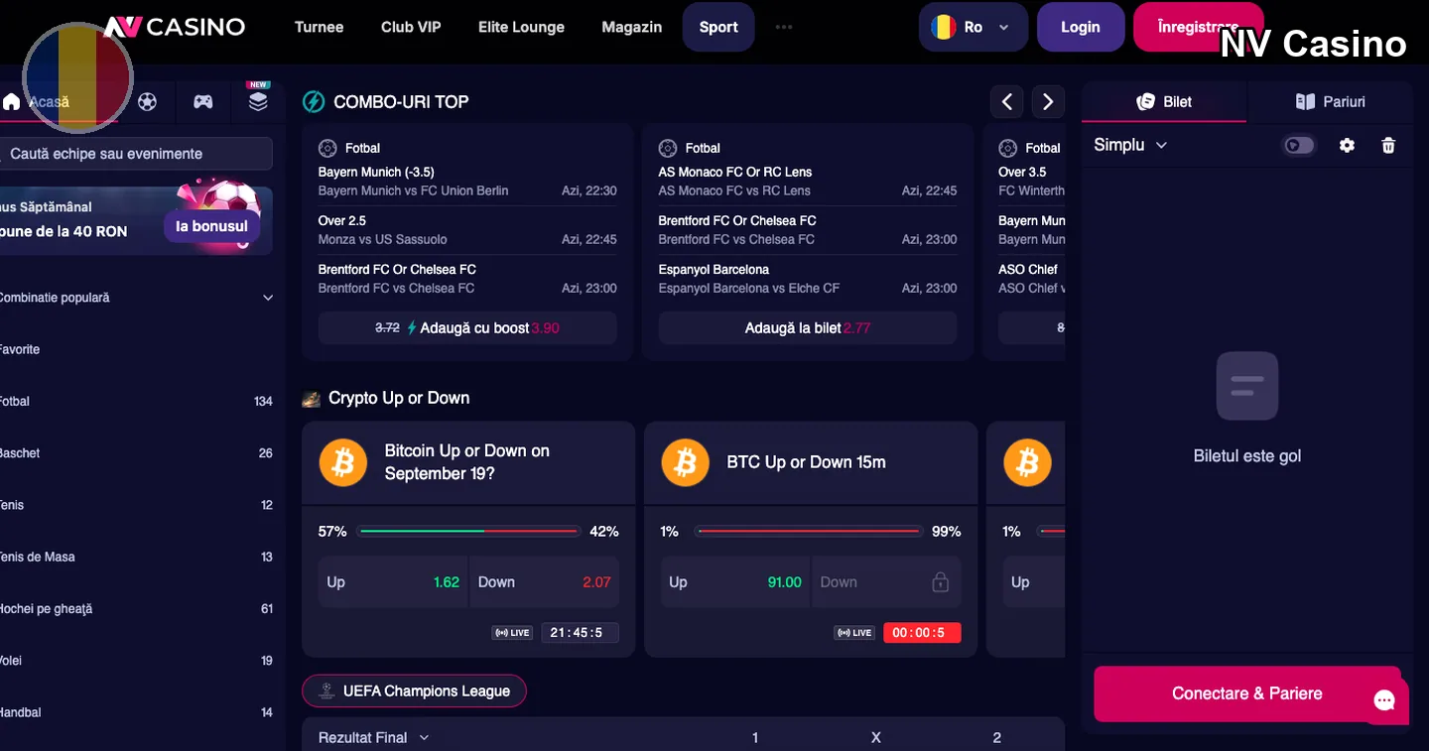Click Adaugă la bilet 2.77
This screenshot has height=751, width=1429.
pyautogui.click(x=808, y=327)
